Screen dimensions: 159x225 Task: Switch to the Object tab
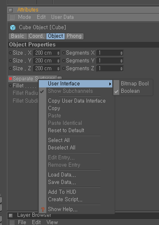55,36
